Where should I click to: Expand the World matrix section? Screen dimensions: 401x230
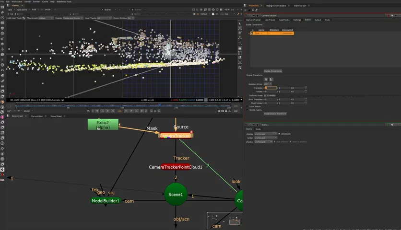tap(248, 110)
